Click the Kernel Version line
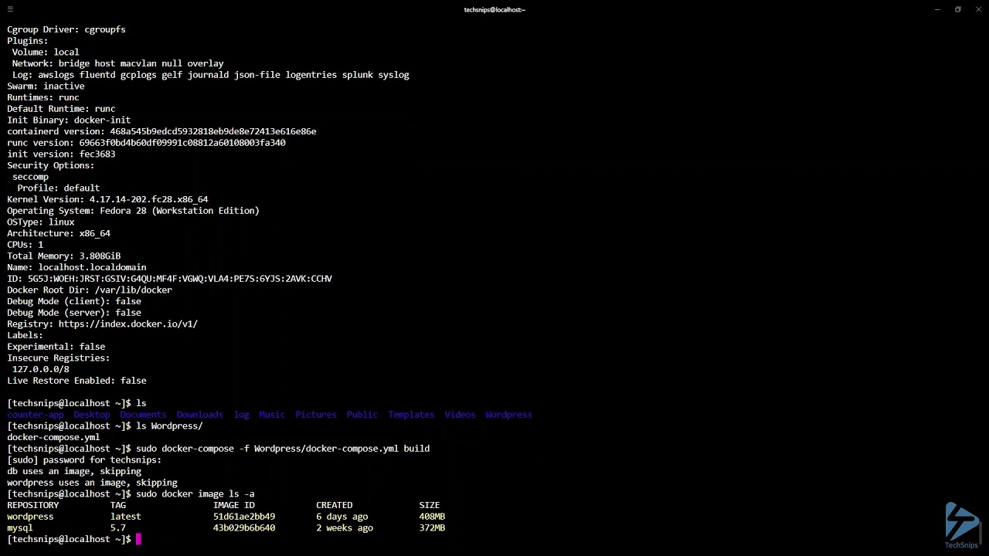The width and height of the screenshot is (989, 556). click(x=107, y=199)
